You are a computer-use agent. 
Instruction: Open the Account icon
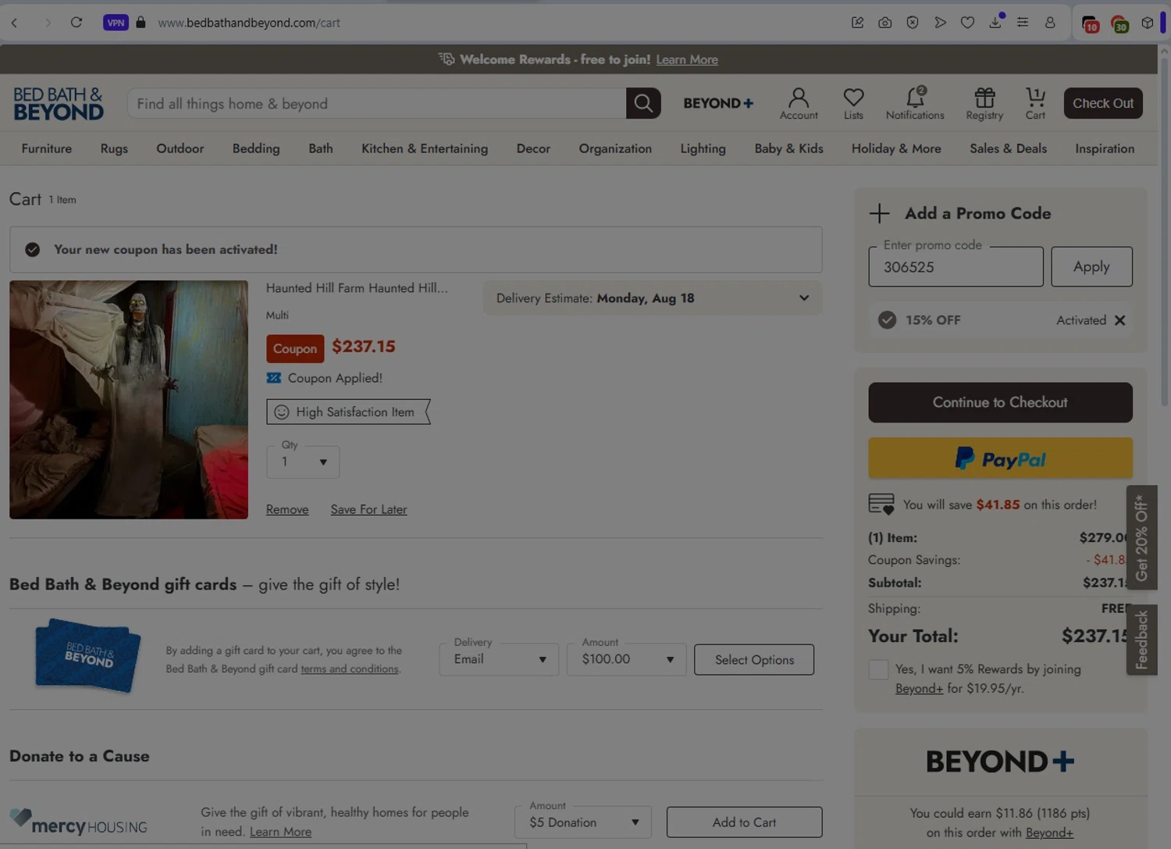798,103
